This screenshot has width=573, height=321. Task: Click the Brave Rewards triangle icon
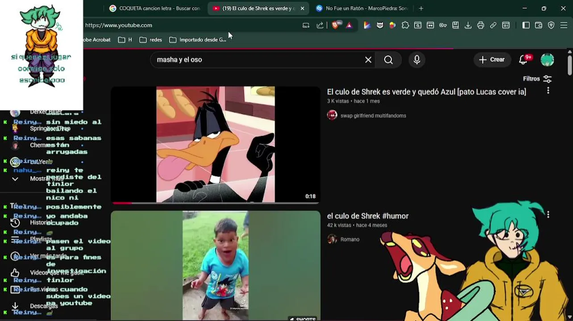point(349,25)
